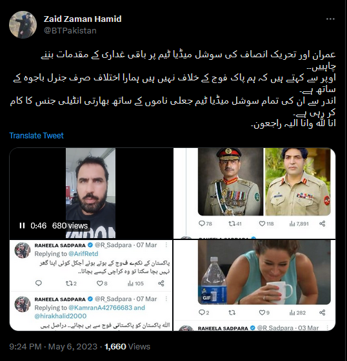347x361 pixels.
Task: Open the woman with mug GIF
Action: point(264,272)
